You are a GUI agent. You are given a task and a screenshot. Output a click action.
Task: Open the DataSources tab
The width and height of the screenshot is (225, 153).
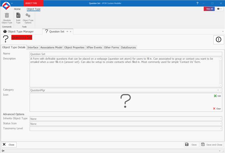tap(128, 47)
